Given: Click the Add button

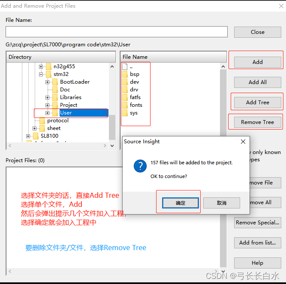Looking at the screenshot, I should click(257, 62).
